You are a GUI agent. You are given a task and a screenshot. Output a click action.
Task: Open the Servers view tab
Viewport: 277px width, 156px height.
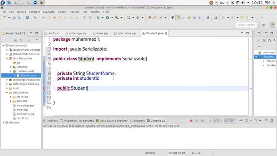click(x=87, y=120)
